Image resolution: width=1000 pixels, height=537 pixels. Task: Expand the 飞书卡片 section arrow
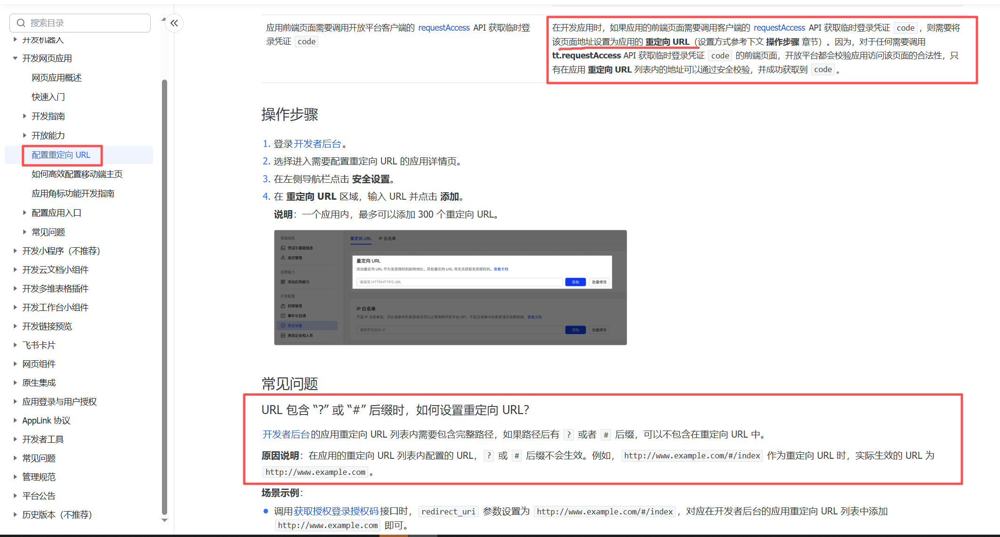[x=15, y=345]
